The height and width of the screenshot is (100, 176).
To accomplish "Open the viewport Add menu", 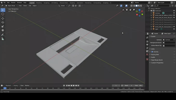I will point(30,6).
